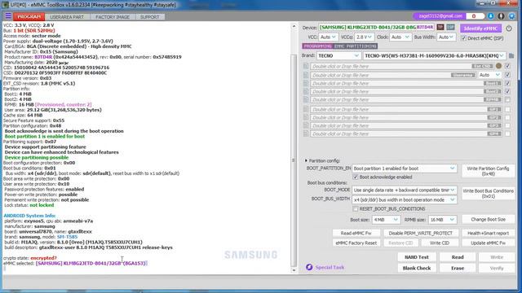This screenshot has height=293, width=522.
Task: Open BOOT_PARTITION_EN dropdown
Action: click(405, 168)
